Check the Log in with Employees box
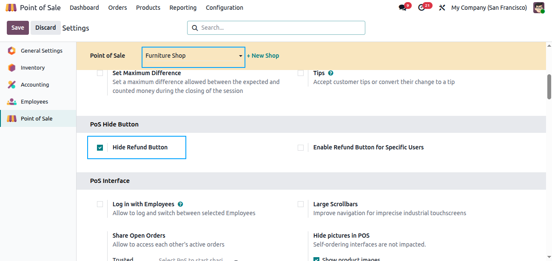552x261 pixels. pyautogui.click(x=100, y=204)
